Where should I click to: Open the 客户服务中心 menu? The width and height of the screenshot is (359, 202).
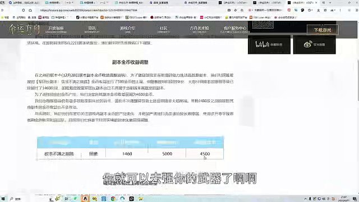pos(235,29)
